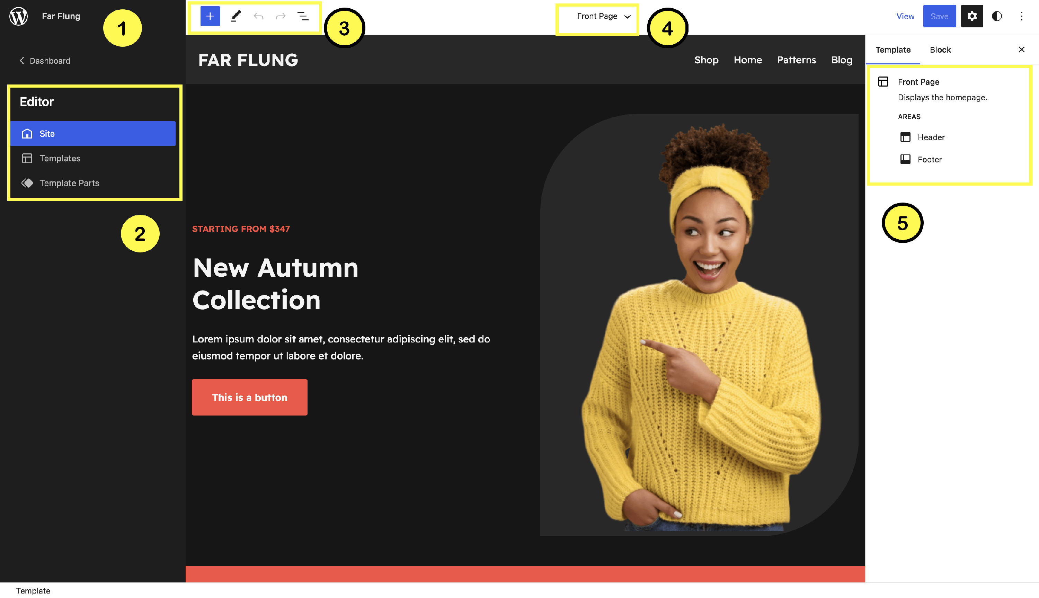Open the block inserter plus button
1039x598 pixels.
(210, 16)
